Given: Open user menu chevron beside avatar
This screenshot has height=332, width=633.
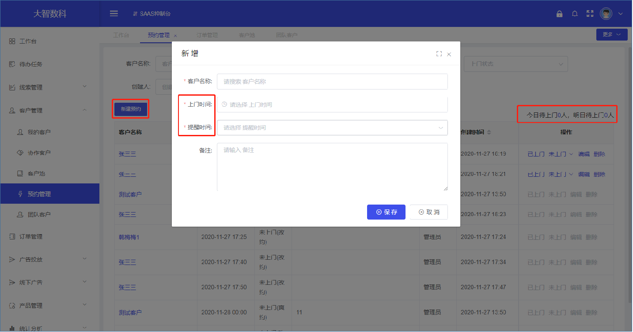Looking at the screenshot, I should [x=621, y=14].
